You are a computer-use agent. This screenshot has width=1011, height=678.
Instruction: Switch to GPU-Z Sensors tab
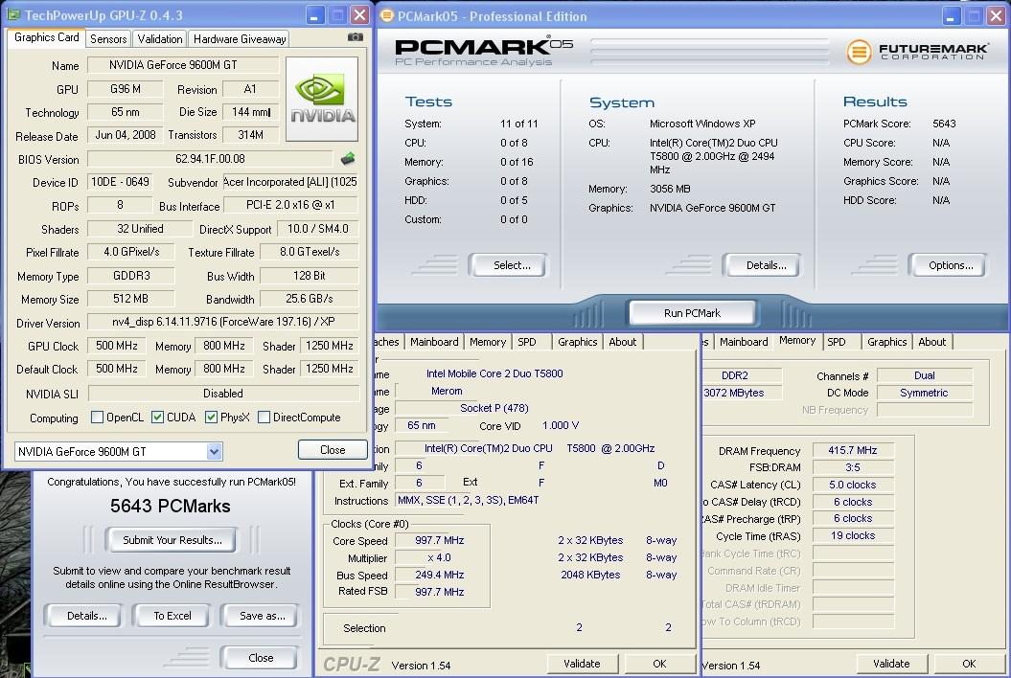[108, 38]
